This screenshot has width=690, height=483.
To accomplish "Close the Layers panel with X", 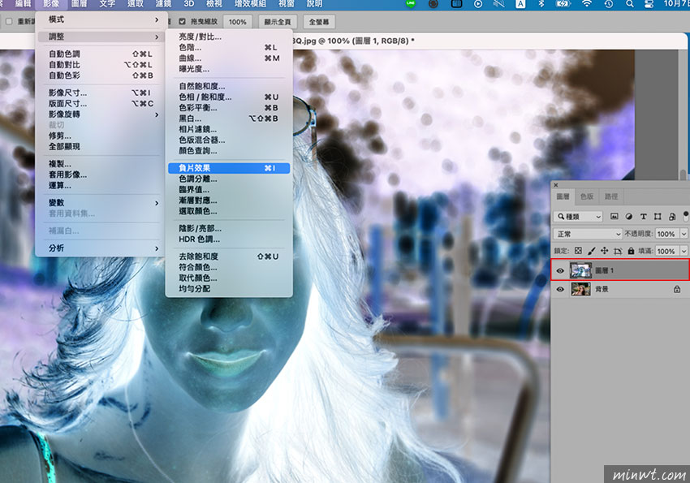I will click(x=556, y=185).
